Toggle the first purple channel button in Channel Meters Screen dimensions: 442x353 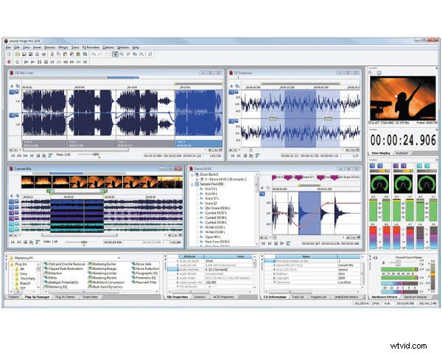pyautogui.click(x=396, y=165)
